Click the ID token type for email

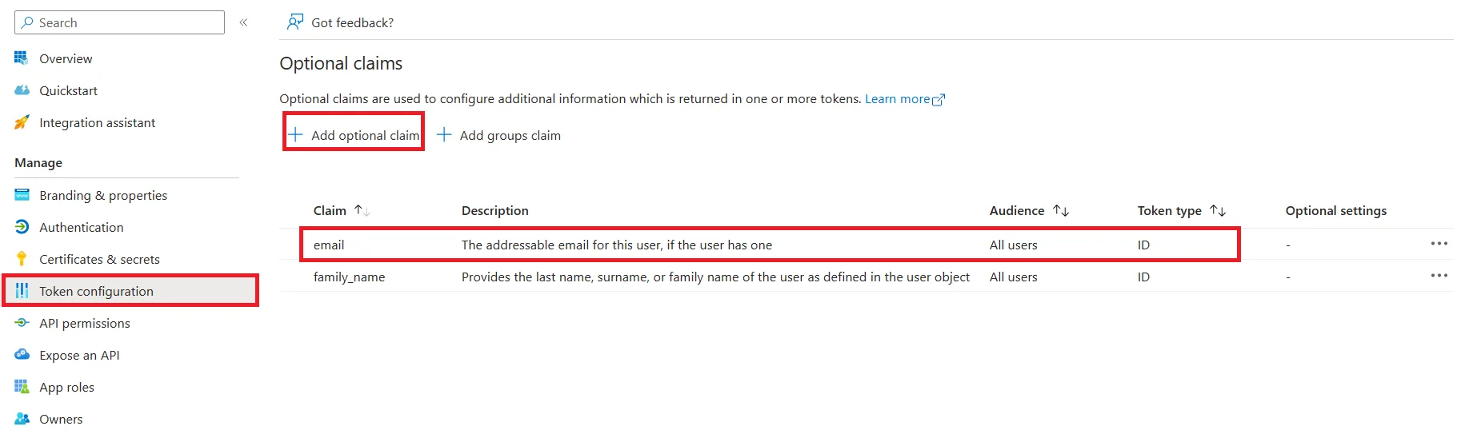(x=1143, y=245)
